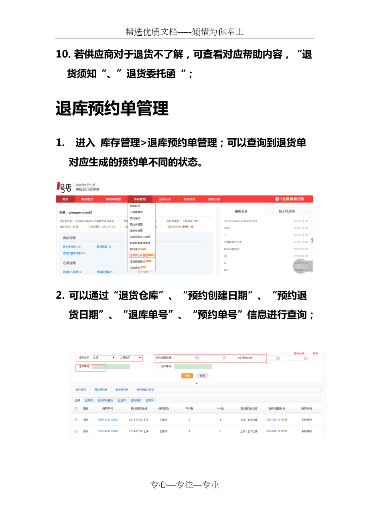Open the 库存管理 nav menu

tap(140, 199)
